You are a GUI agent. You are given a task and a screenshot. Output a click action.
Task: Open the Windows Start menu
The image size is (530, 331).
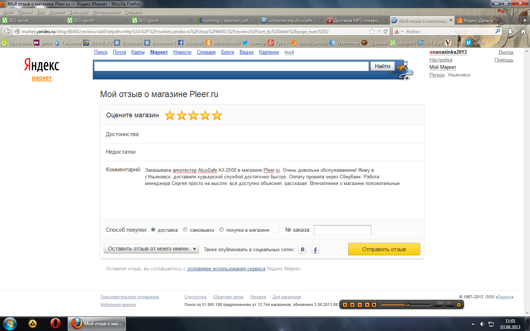tap(10, 324)
